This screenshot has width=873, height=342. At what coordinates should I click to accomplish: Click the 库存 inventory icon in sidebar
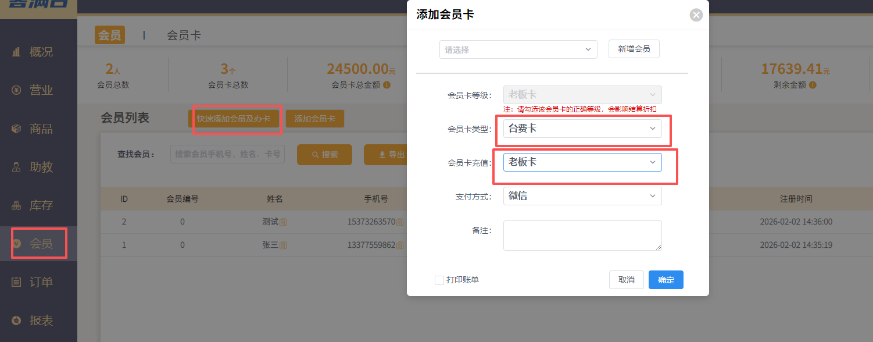coord(17,205)
